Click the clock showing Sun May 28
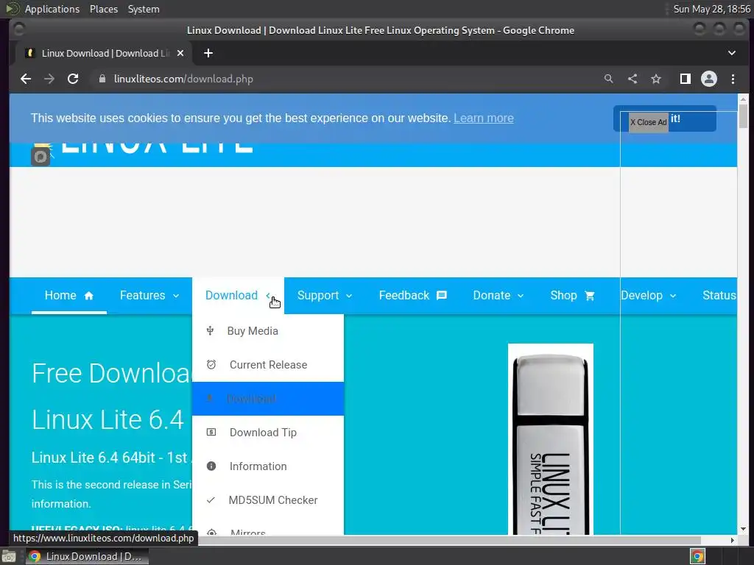This screenshot has height=565, width=754. click(x=712, y=9)
